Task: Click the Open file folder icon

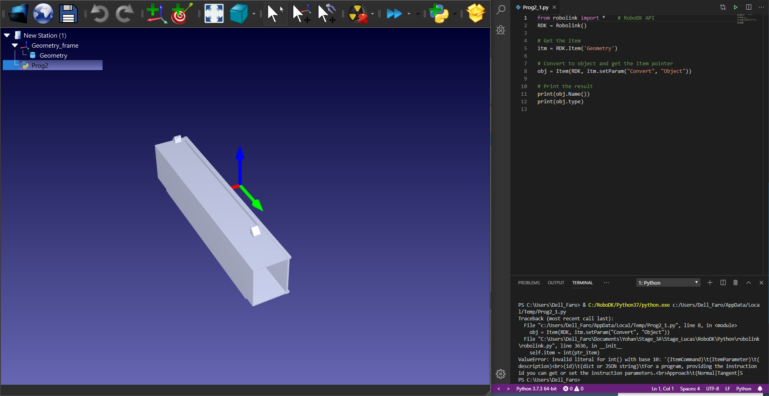Action: point(18,14)
